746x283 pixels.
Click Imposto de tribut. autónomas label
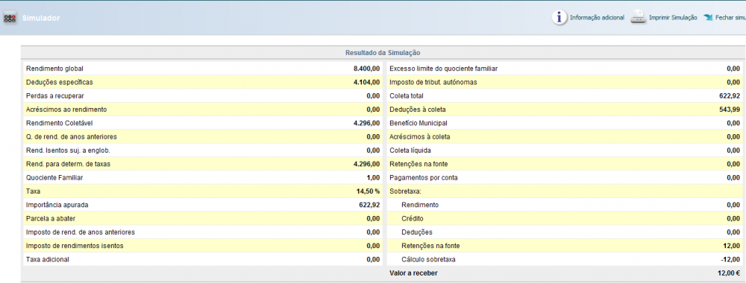(433, 82)
